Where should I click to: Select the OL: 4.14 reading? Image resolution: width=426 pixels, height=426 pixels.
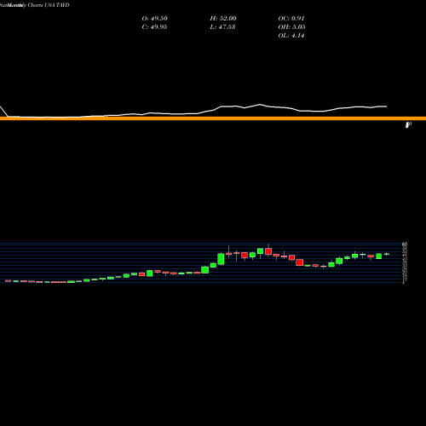click(x=291, y=36)
